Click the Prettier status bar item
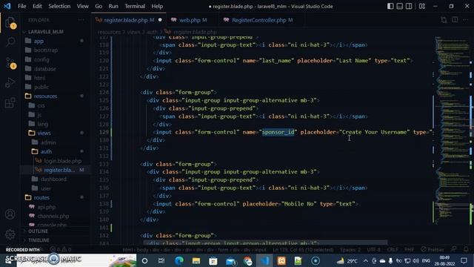The width and height of the screenshot is (474, 267). (x=433, y=249)
